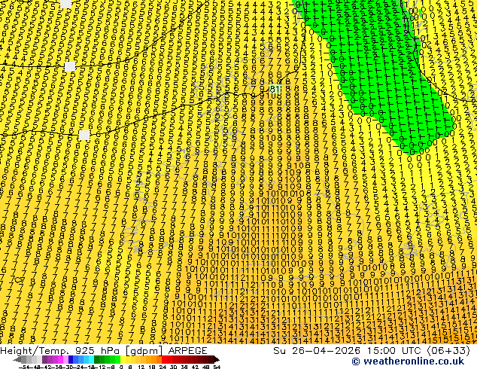The width and height of the screenshot is (477, 369).
Task: Select the grey legend swatch near -54
Action: coord(24,359)
